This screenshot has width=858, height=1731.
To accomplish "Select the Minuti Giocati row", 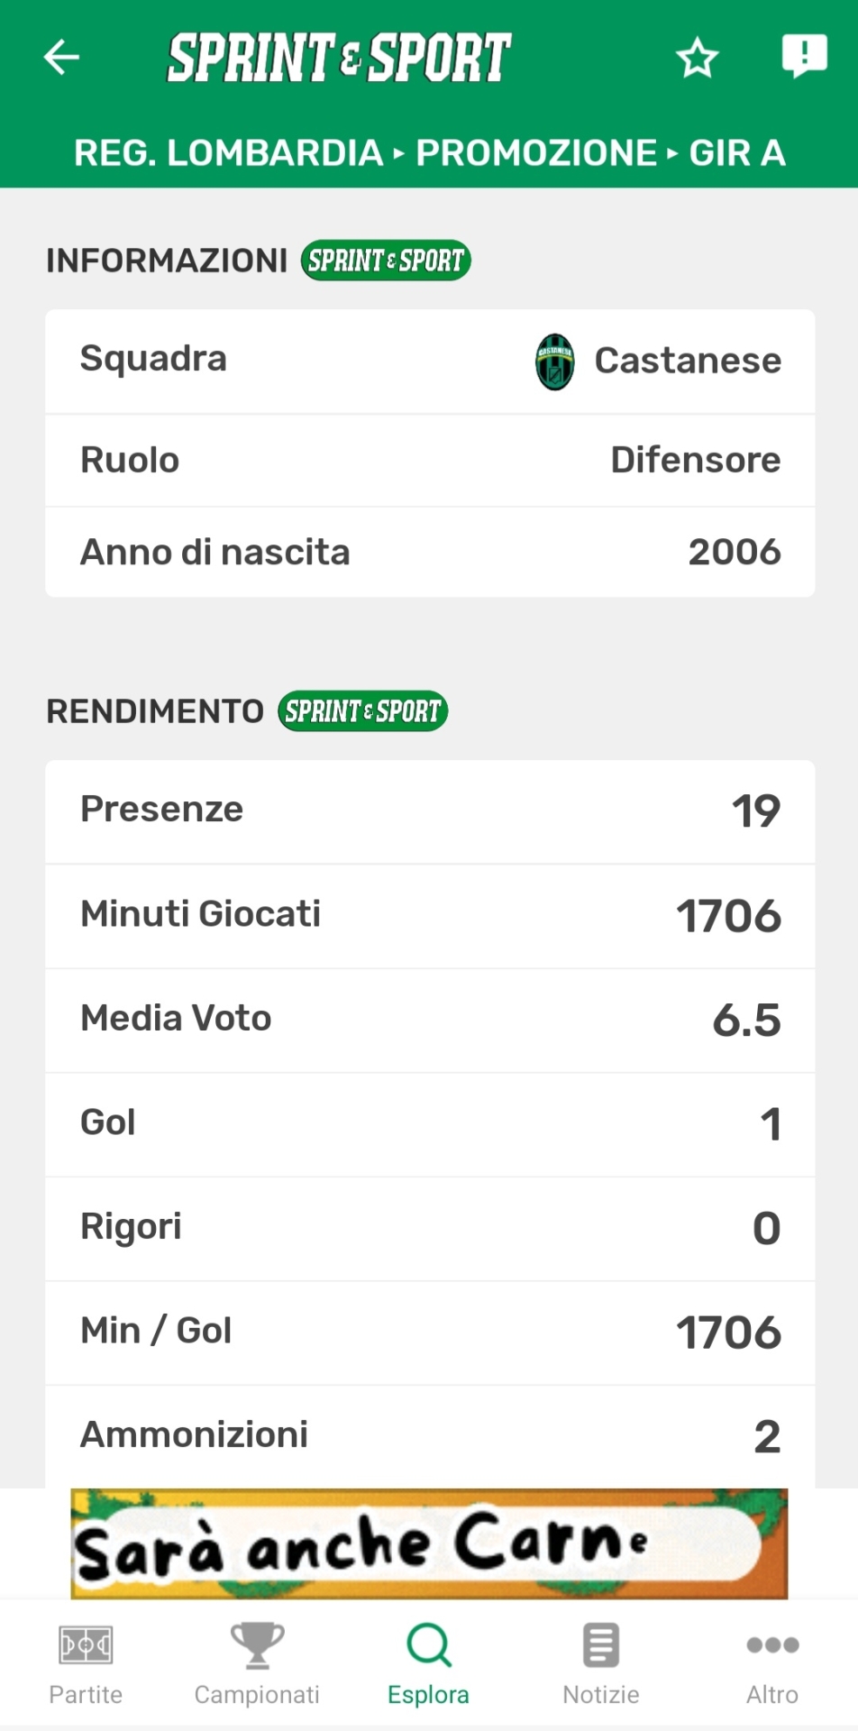I will (430, 916).
